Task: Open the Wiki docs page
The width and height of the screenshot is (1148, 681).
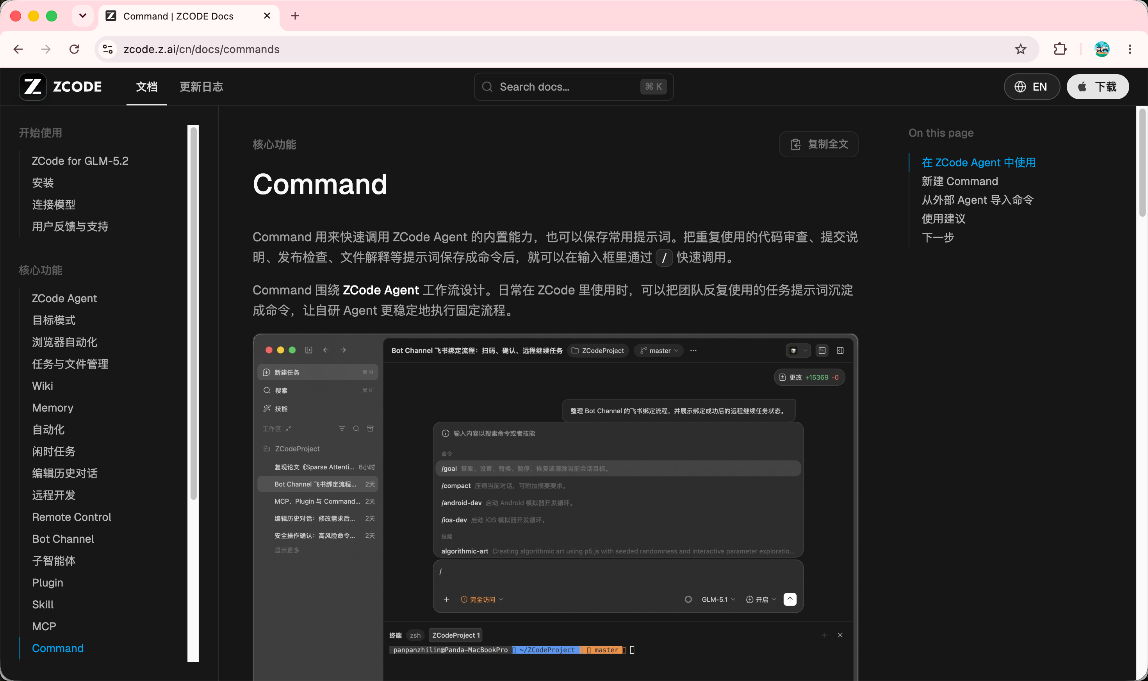Action: point(43,386)
